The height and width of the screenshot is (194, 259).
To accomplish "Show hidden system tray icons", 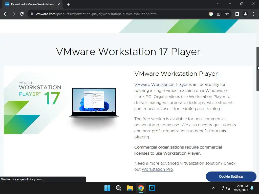I will coord(213,188).
